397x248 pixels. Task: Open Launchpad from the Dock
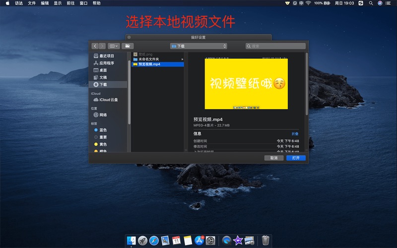[x=142, y=241]
